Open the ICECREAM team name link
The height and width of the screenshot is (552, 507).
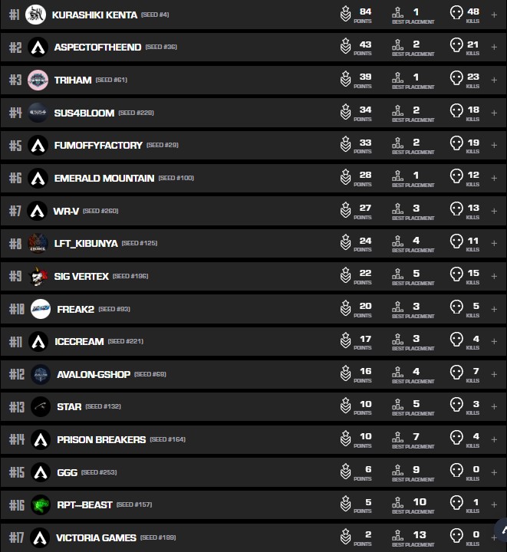coord(79,341)
